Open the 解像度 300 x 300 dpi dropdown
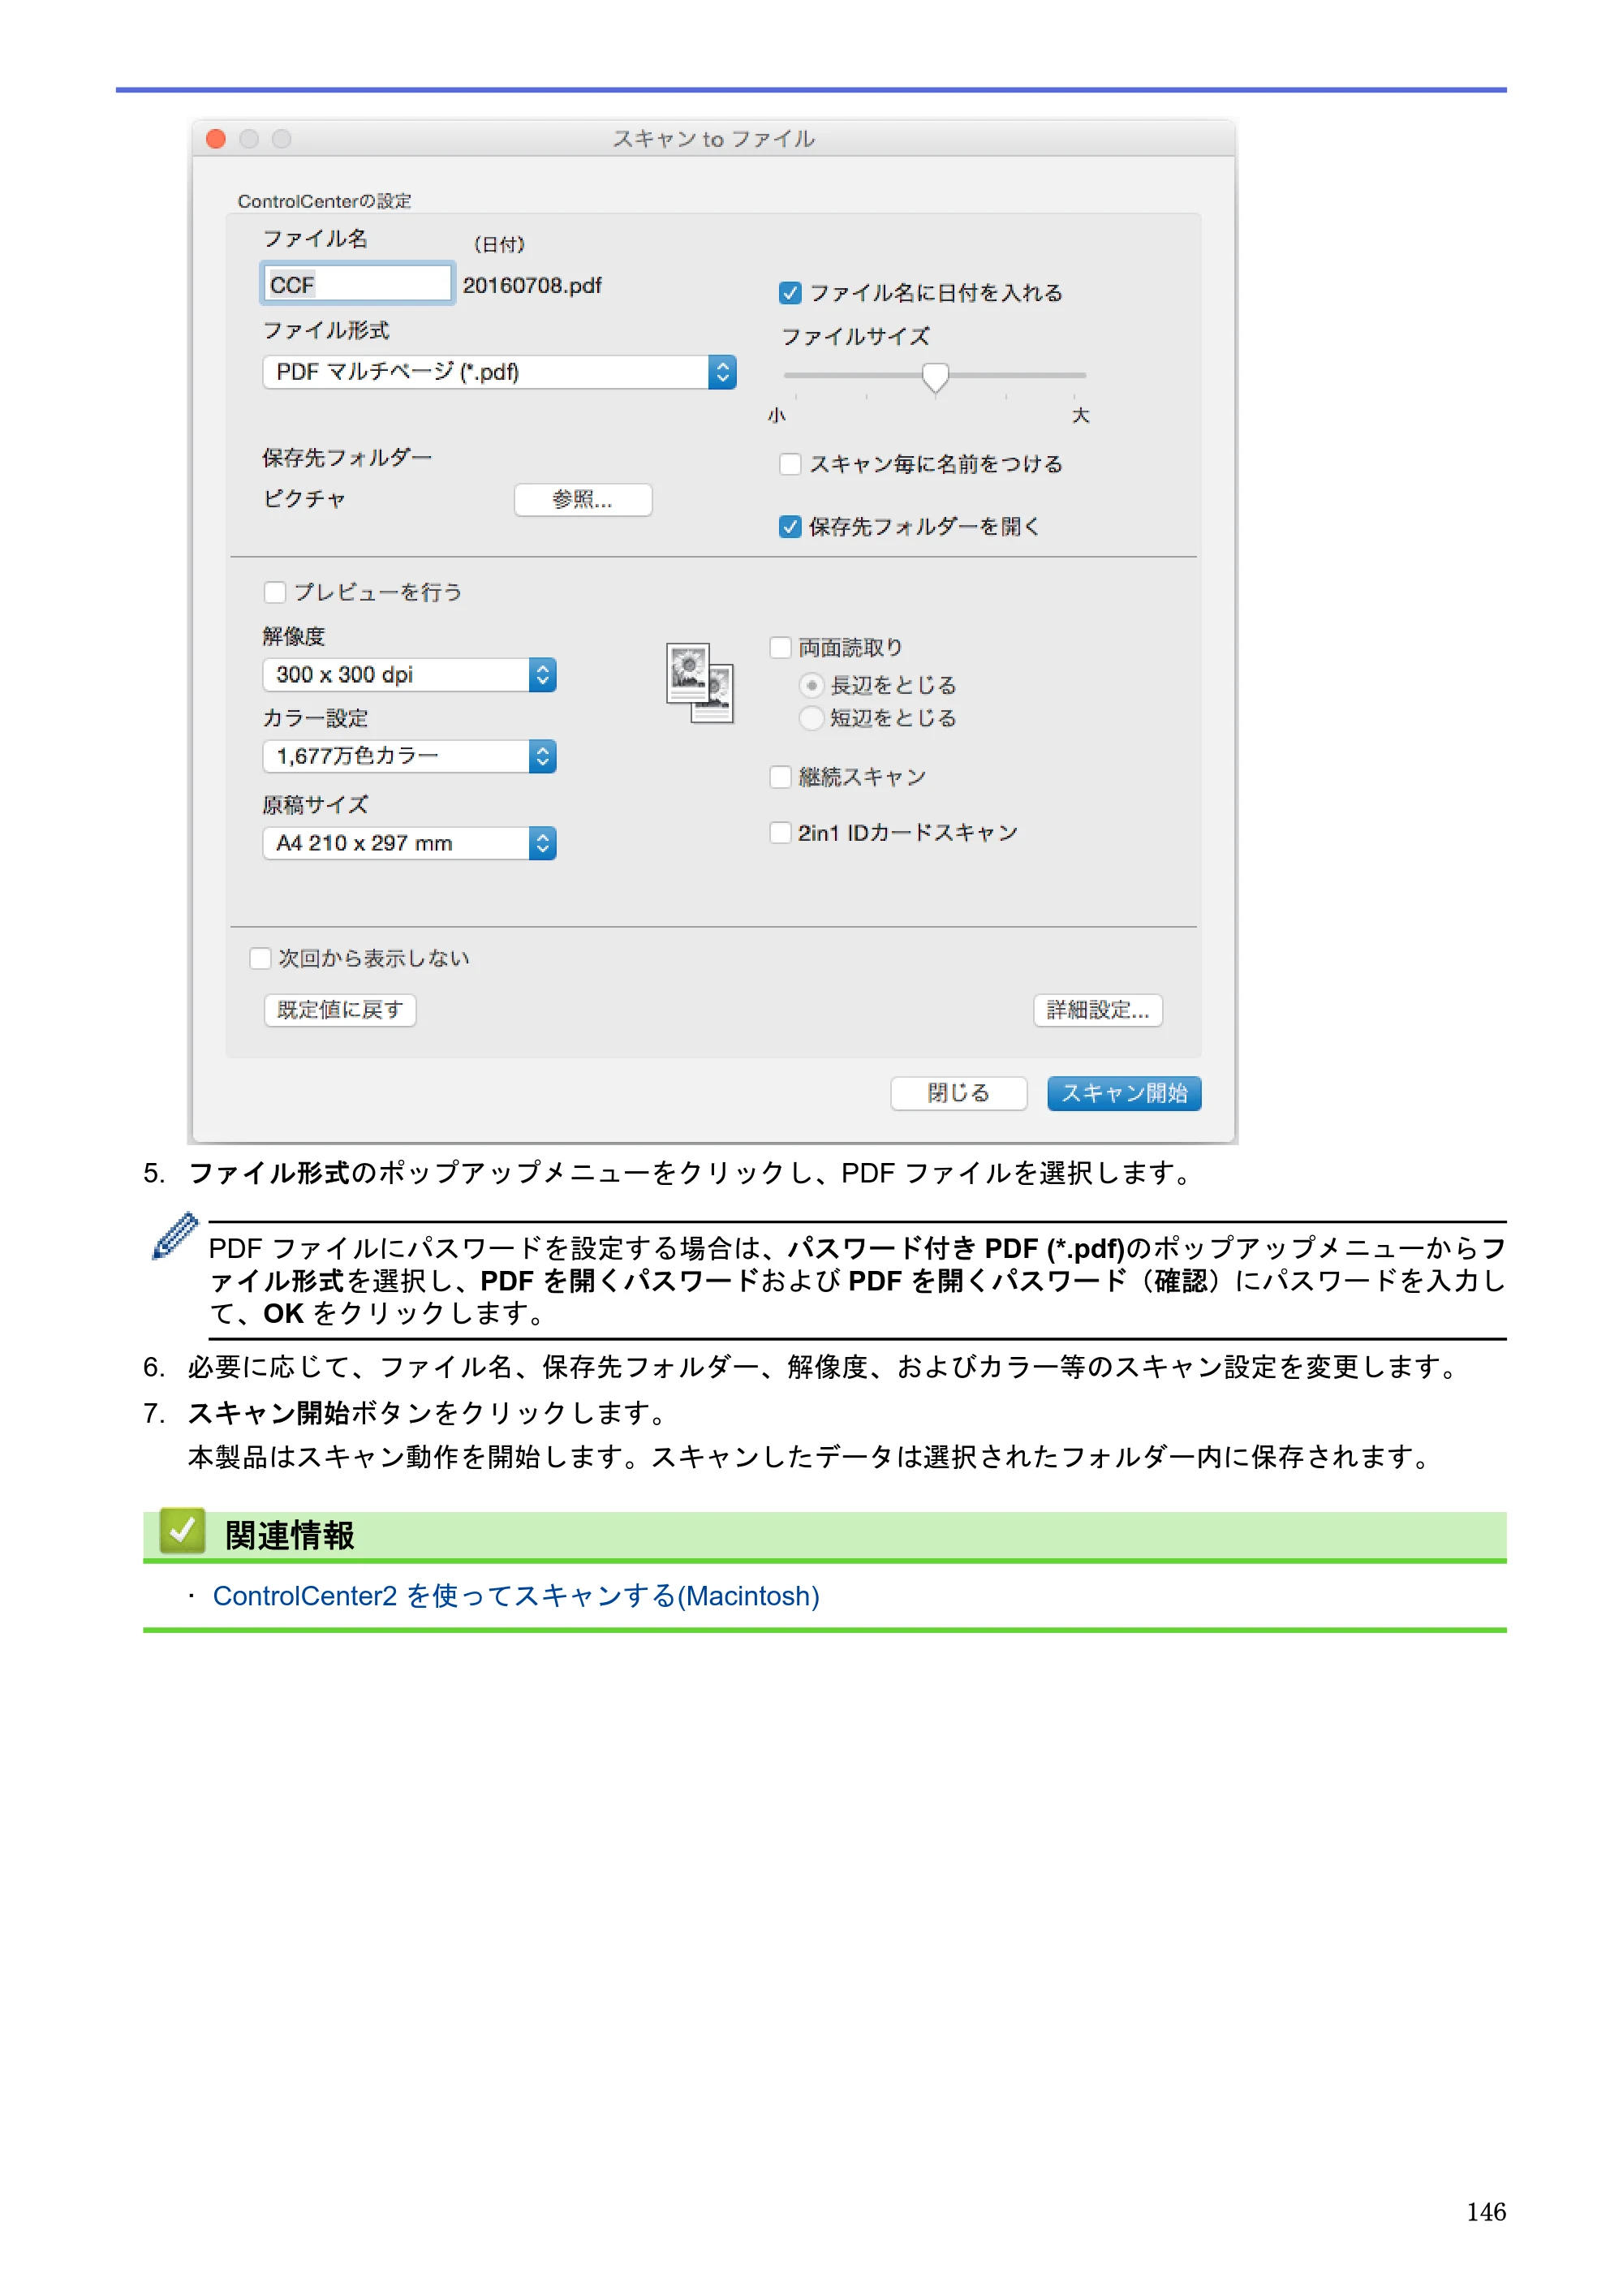The height and width of the screenshot is (2296, 1623). (409, 675)
